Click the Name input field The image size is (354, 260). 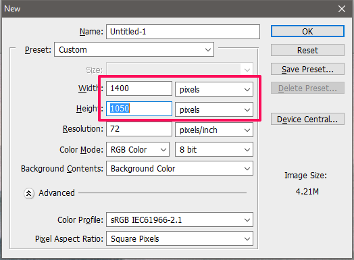183,32
